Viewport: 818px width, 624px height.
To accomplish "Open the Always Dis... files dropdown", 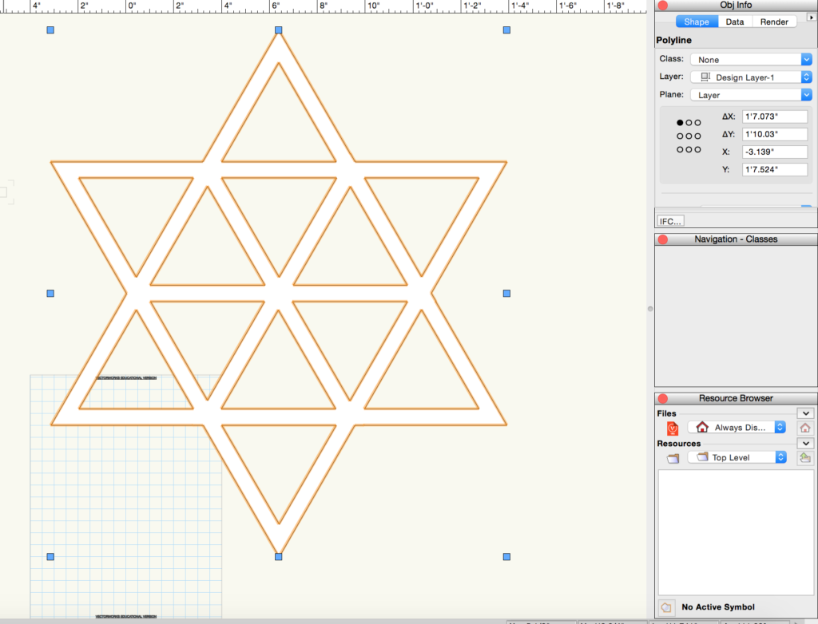I will (x=737, y=428).
